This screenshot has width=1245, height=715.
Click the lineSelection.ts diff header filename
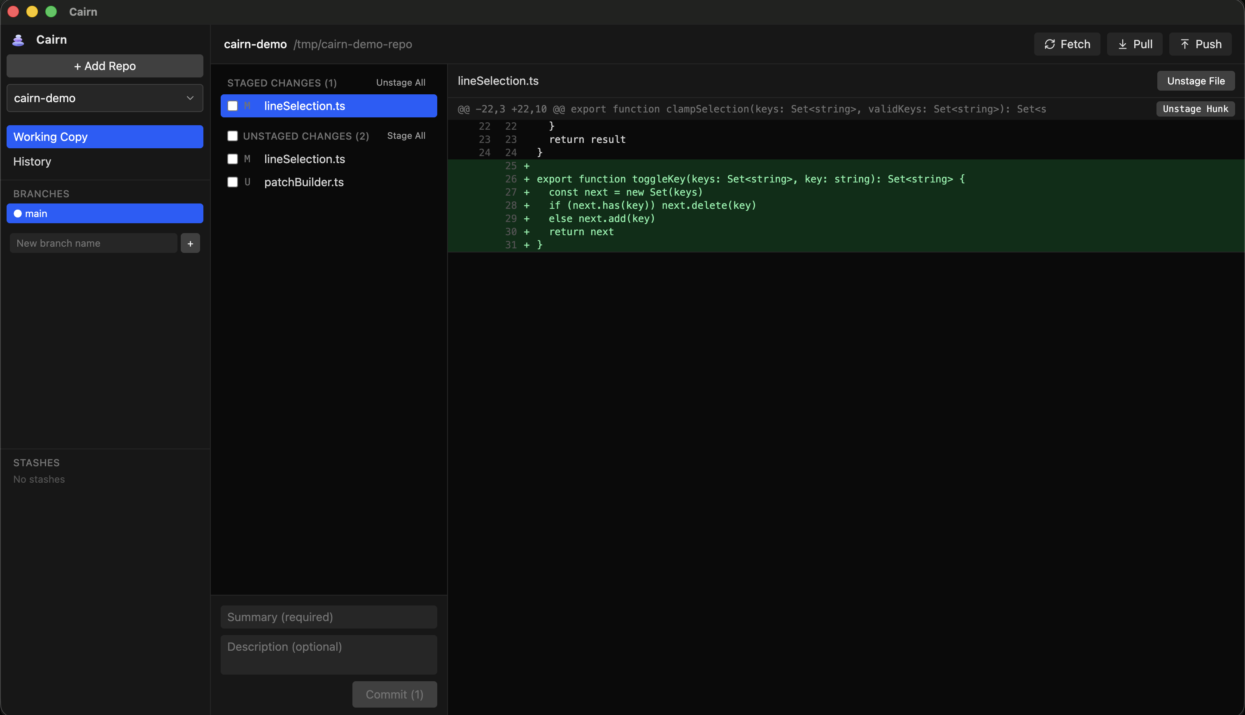498,81
